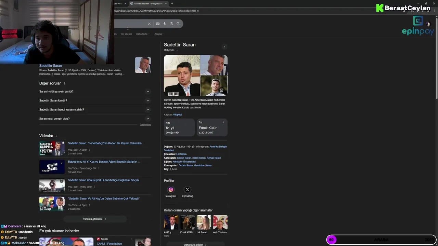Expand 'Daha fazla göster' at panel bottom
Viewport: 438px width, 246px height.
click(195, 245)
